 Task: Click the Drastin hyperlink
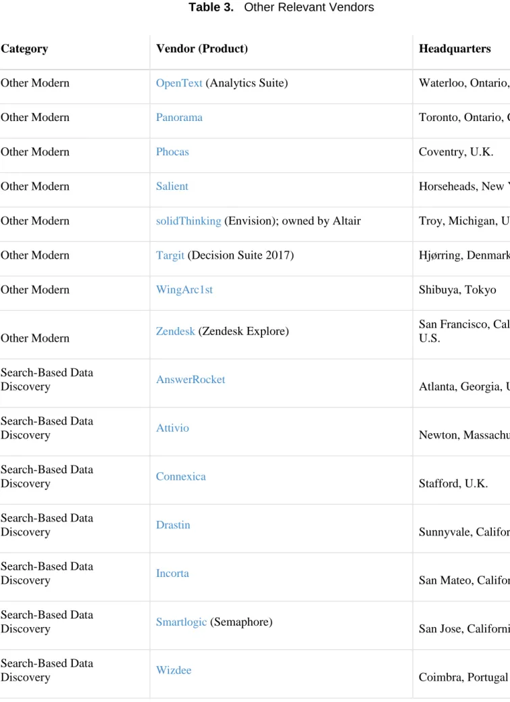tap(173, 525)
